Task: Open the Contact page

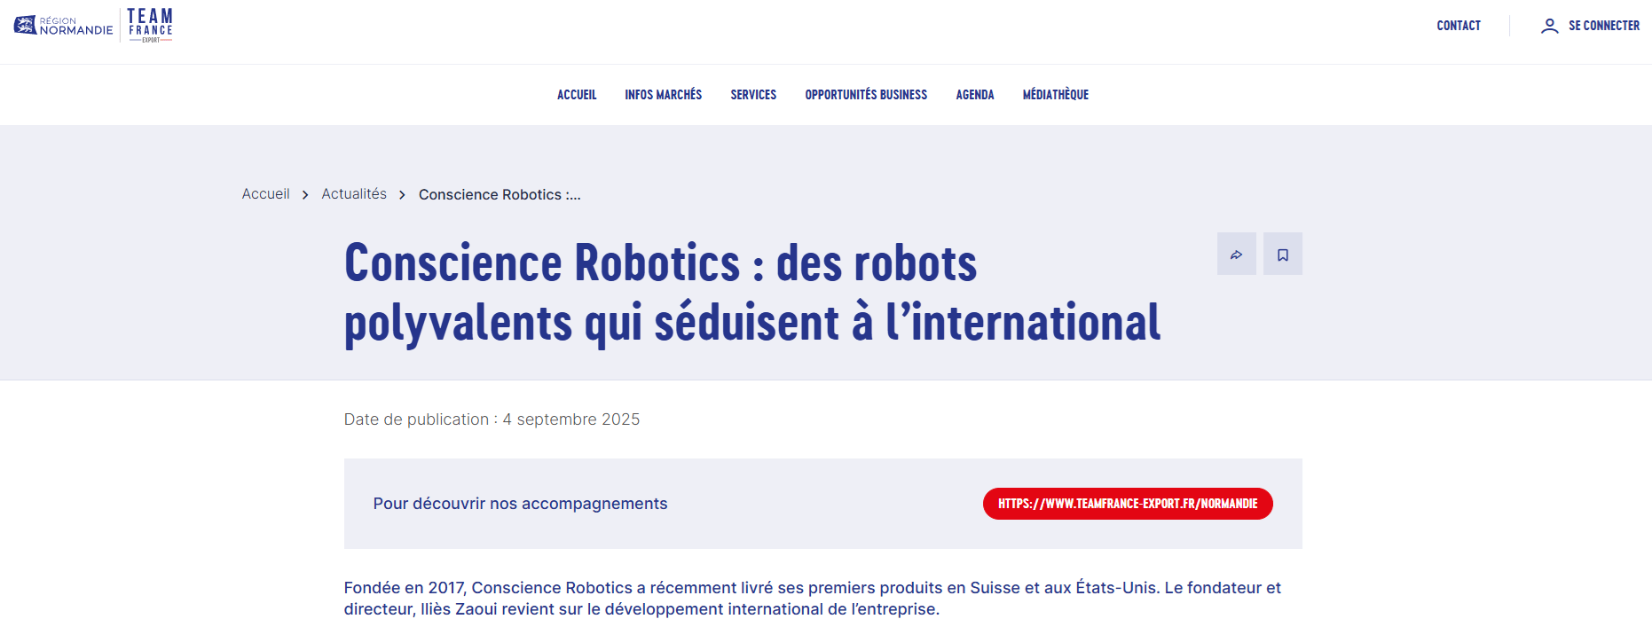Action: point(1459,26)
